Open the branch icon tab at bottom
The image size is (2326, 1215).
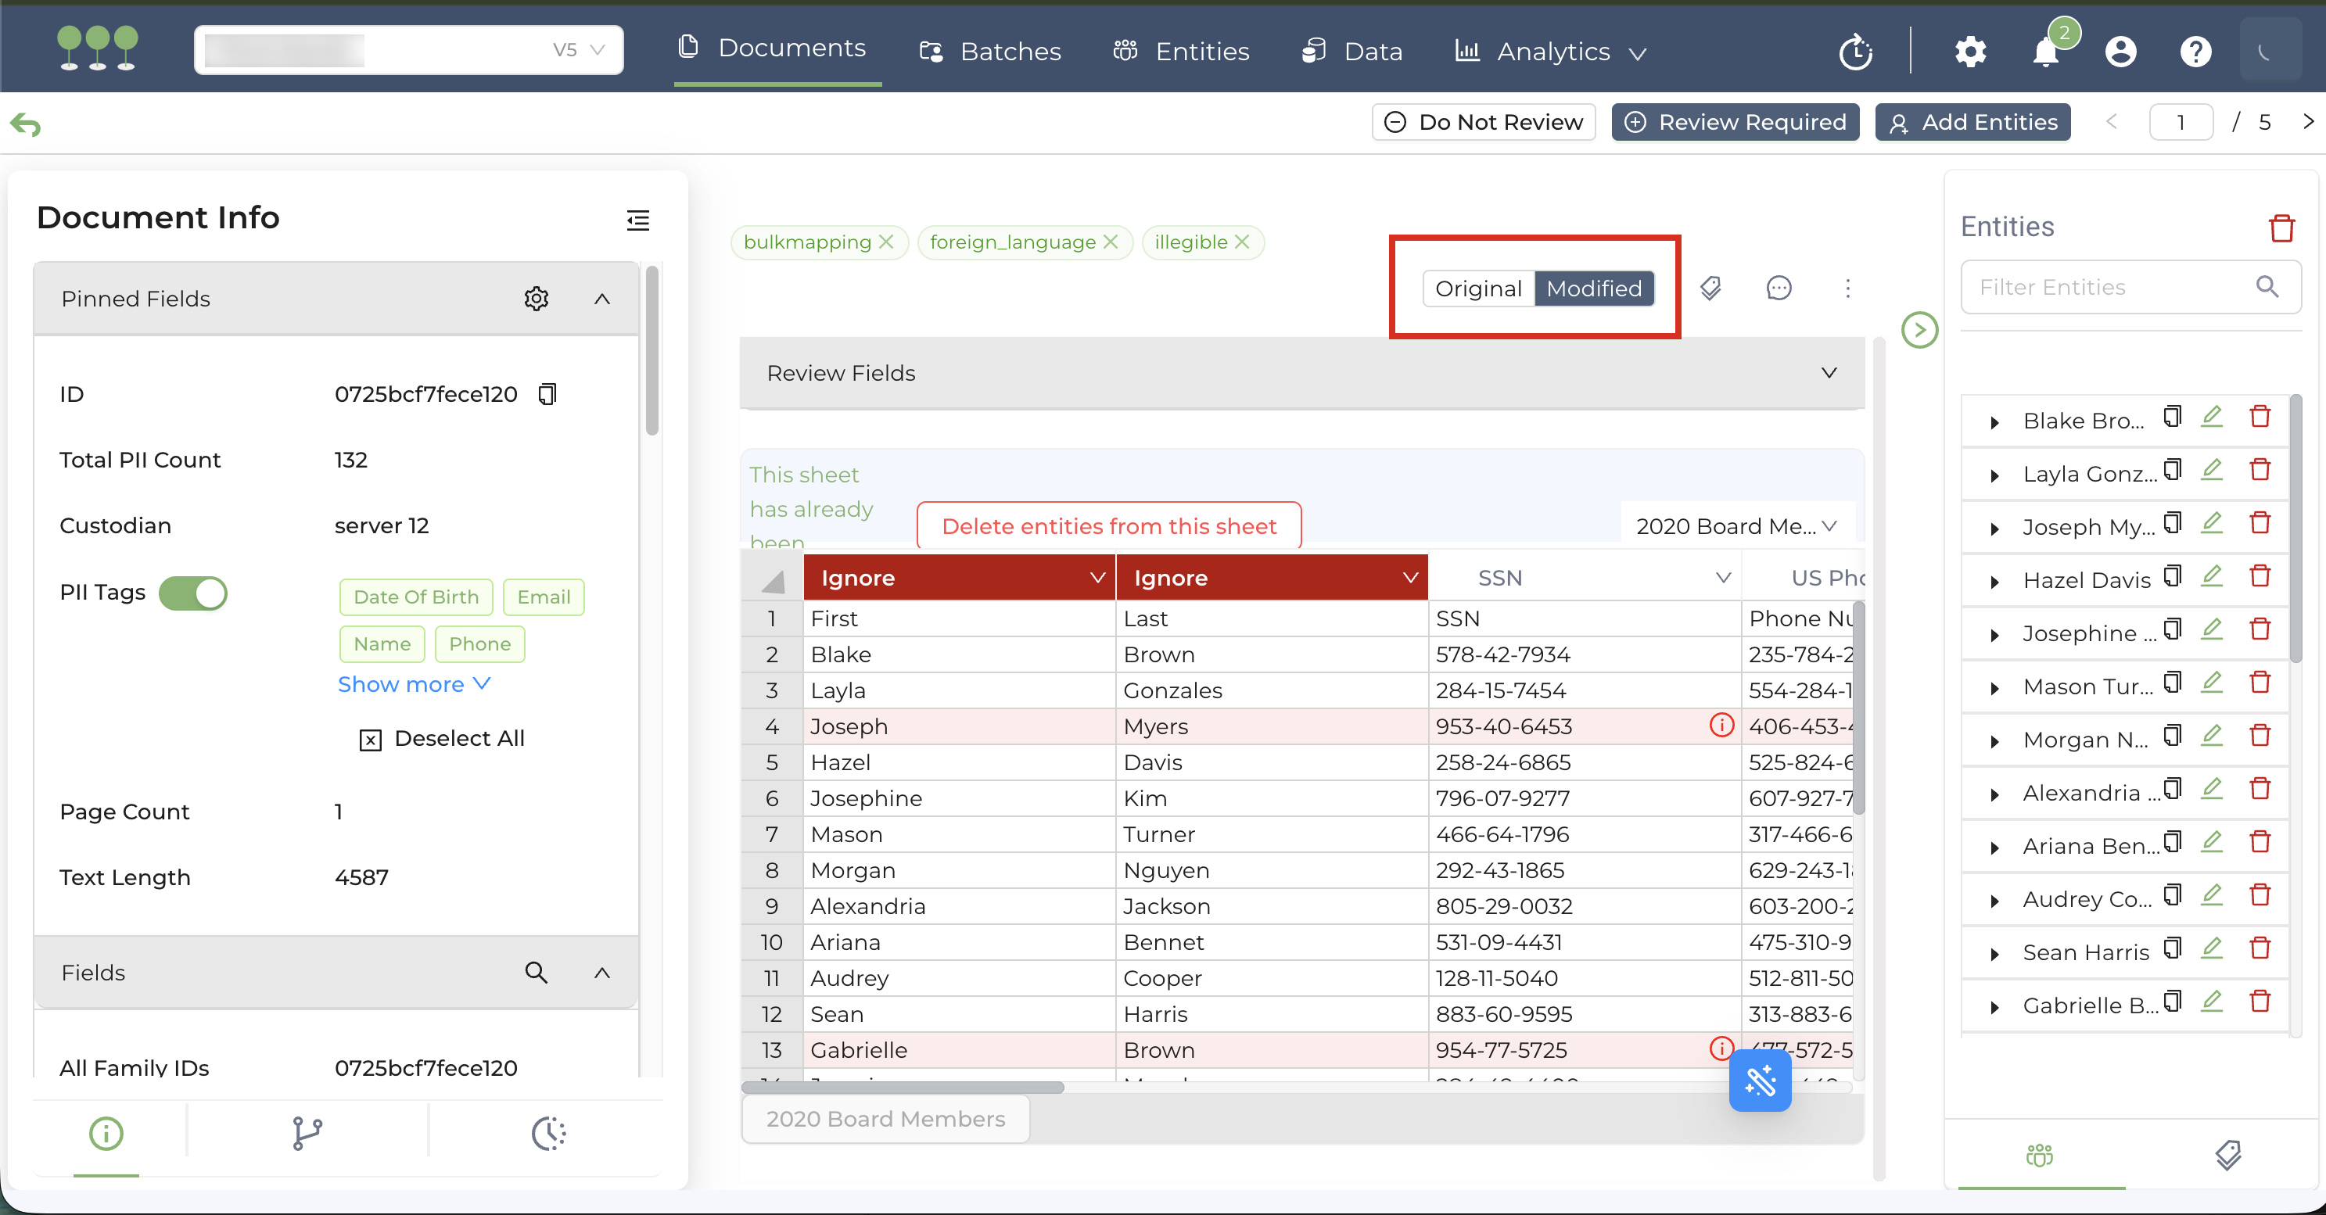(307, 1134)
